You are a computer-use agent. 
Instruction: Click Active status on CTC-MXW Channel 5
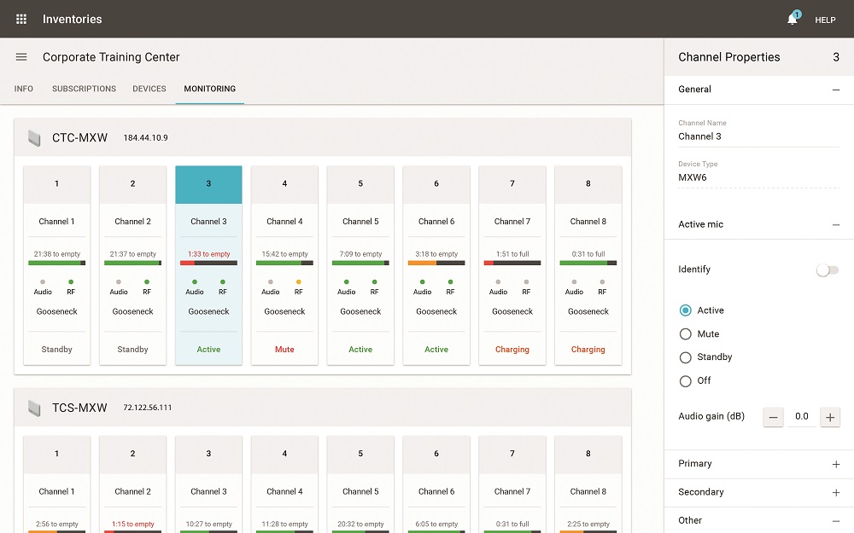[360, 350]
